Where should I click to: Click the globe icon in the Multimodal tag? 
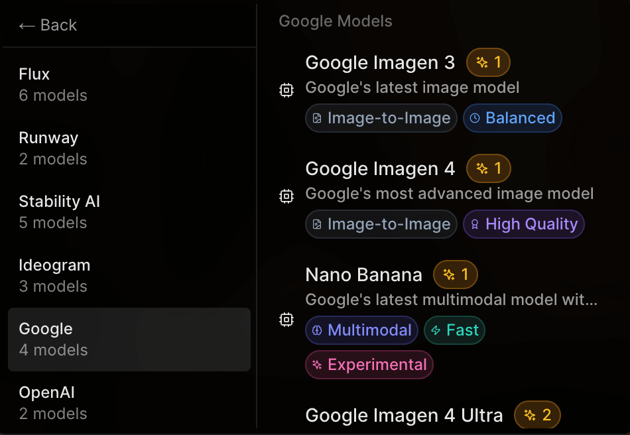point(318,330)
